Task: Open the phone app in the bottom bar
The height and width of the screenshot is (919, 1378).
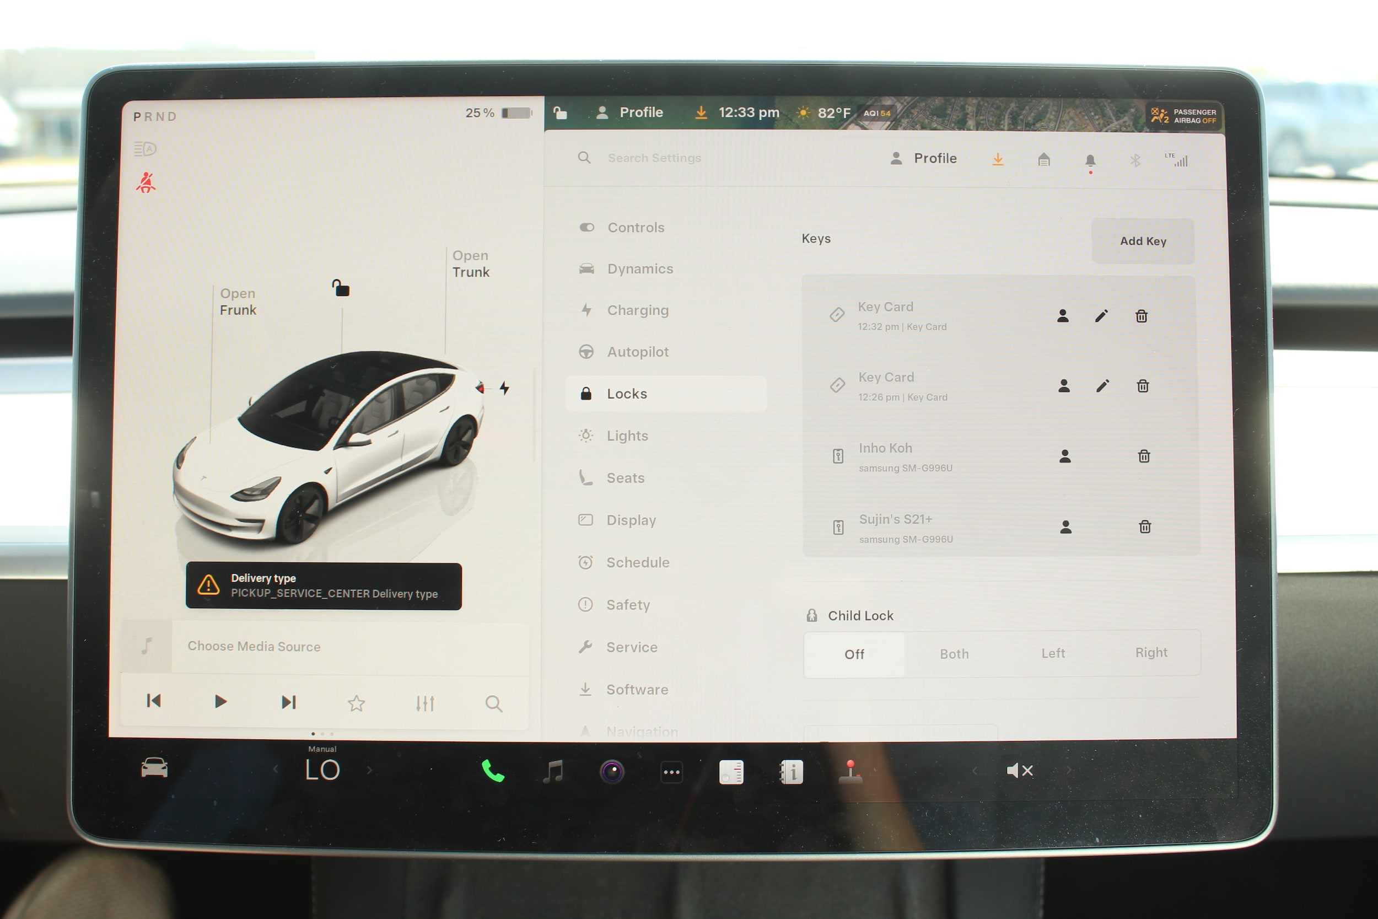Action: tap(493, 771)
